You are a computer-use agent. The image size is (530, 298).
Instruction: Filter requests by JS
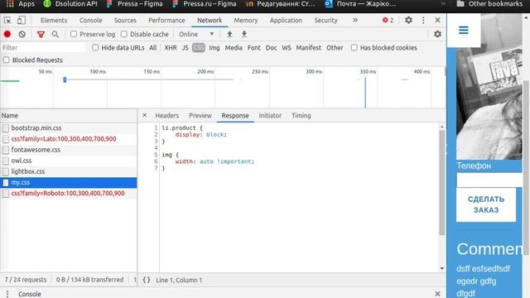coord(185,48)
